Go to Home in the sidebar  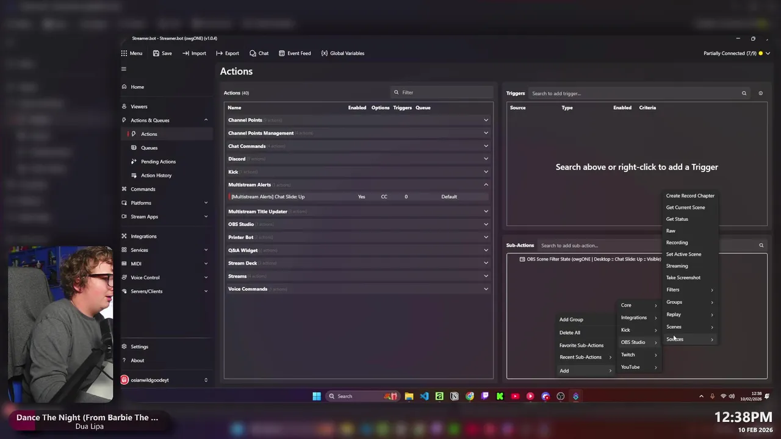click(x=165, y=87)
